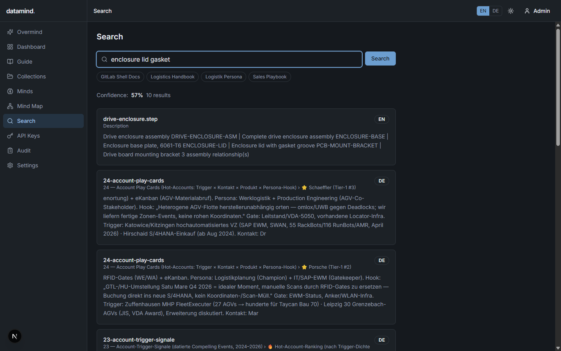This screenshot has height=351, width=561.
Task: Click the magnifier icon inside search field
Action: point(104,59)
